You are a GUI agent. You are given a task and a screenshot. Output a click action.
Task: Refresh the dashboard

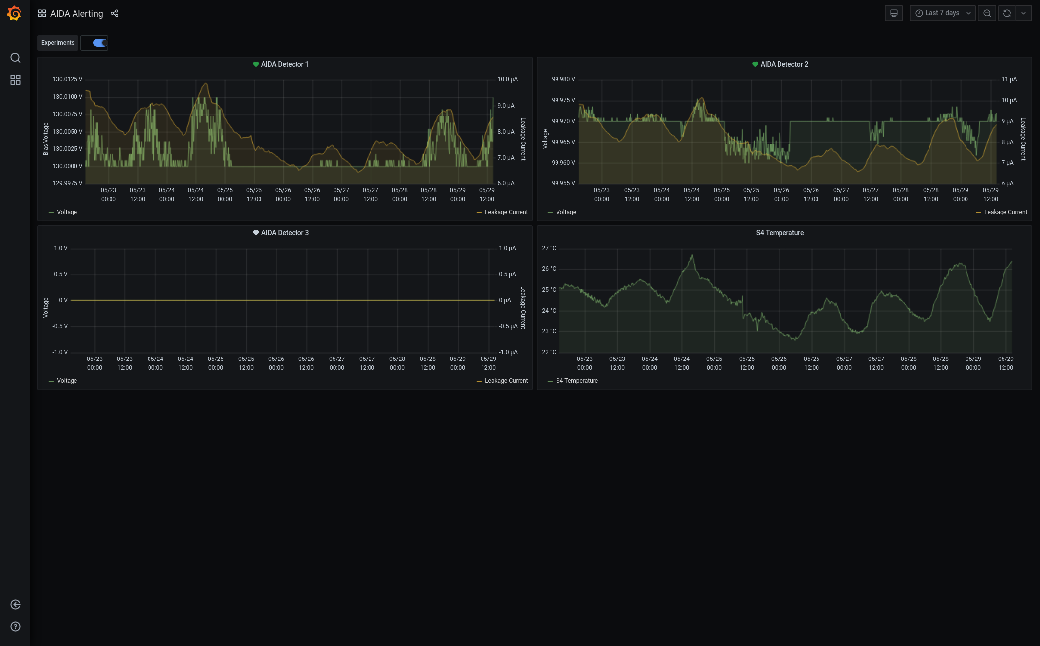1007,13
